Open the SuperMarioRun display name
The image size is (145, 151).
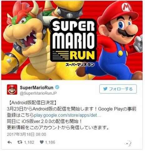point(36,88)
